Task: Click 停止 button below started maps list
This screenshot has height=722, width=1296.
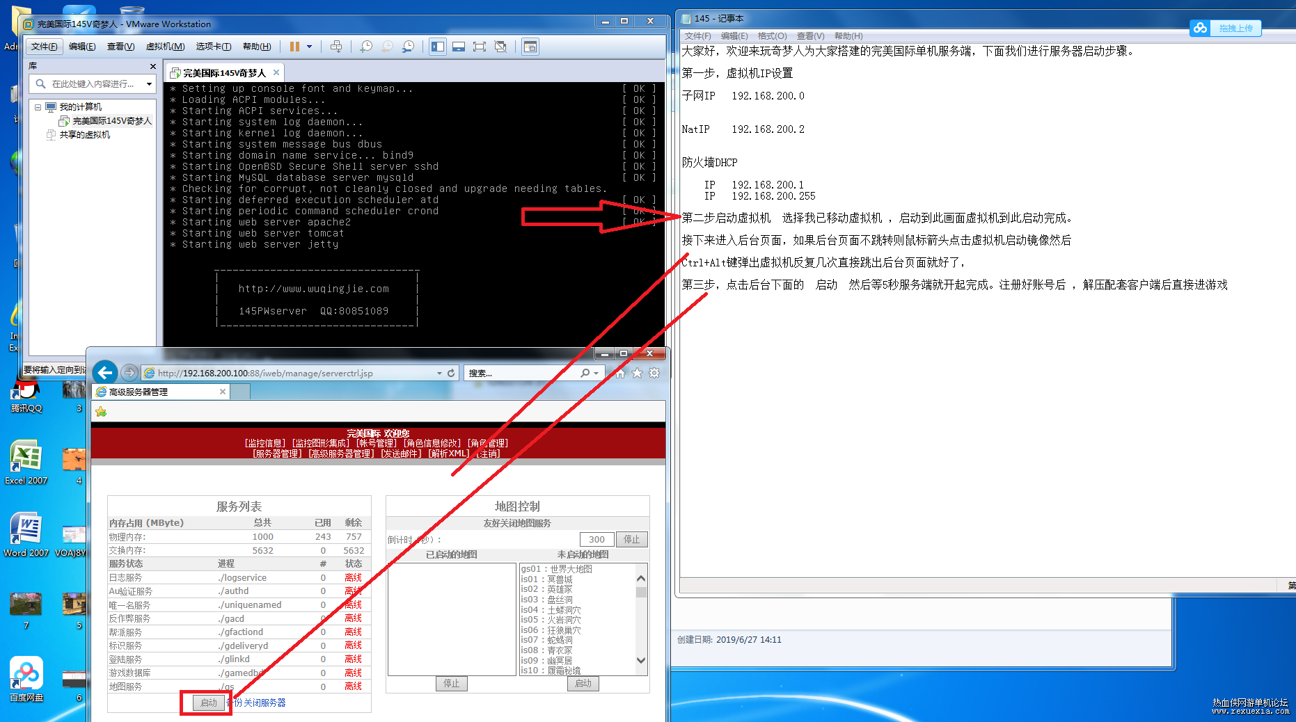Action: [452, 684]
